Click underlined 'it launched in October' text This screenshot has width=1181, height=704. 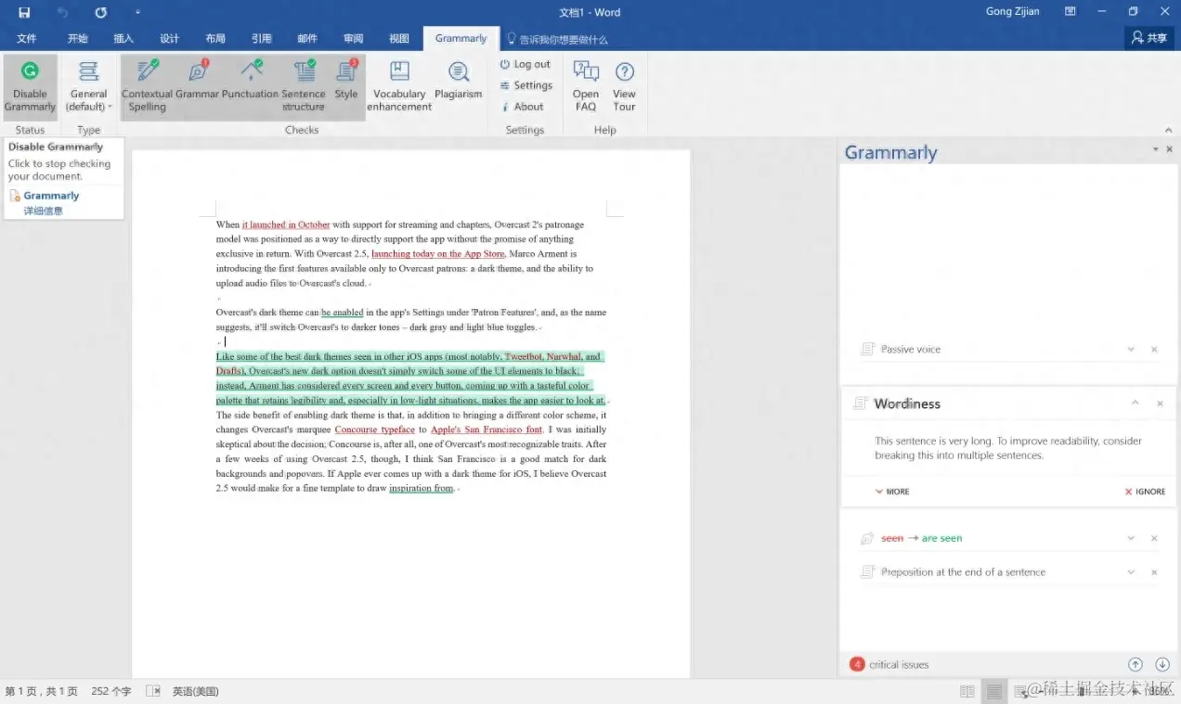pyautogui.click(x=286, y=224)
